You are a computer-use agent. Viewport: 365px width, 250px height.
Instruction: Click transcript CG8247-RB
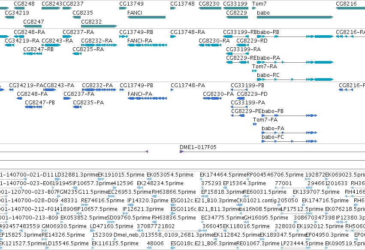(x=33, y=54)
